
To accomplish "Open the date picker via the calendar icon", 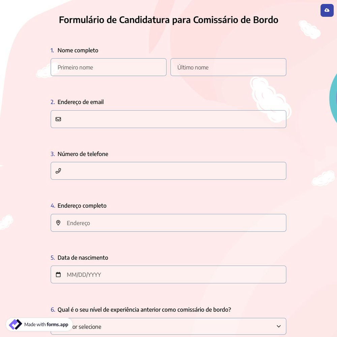I will 58,274.
